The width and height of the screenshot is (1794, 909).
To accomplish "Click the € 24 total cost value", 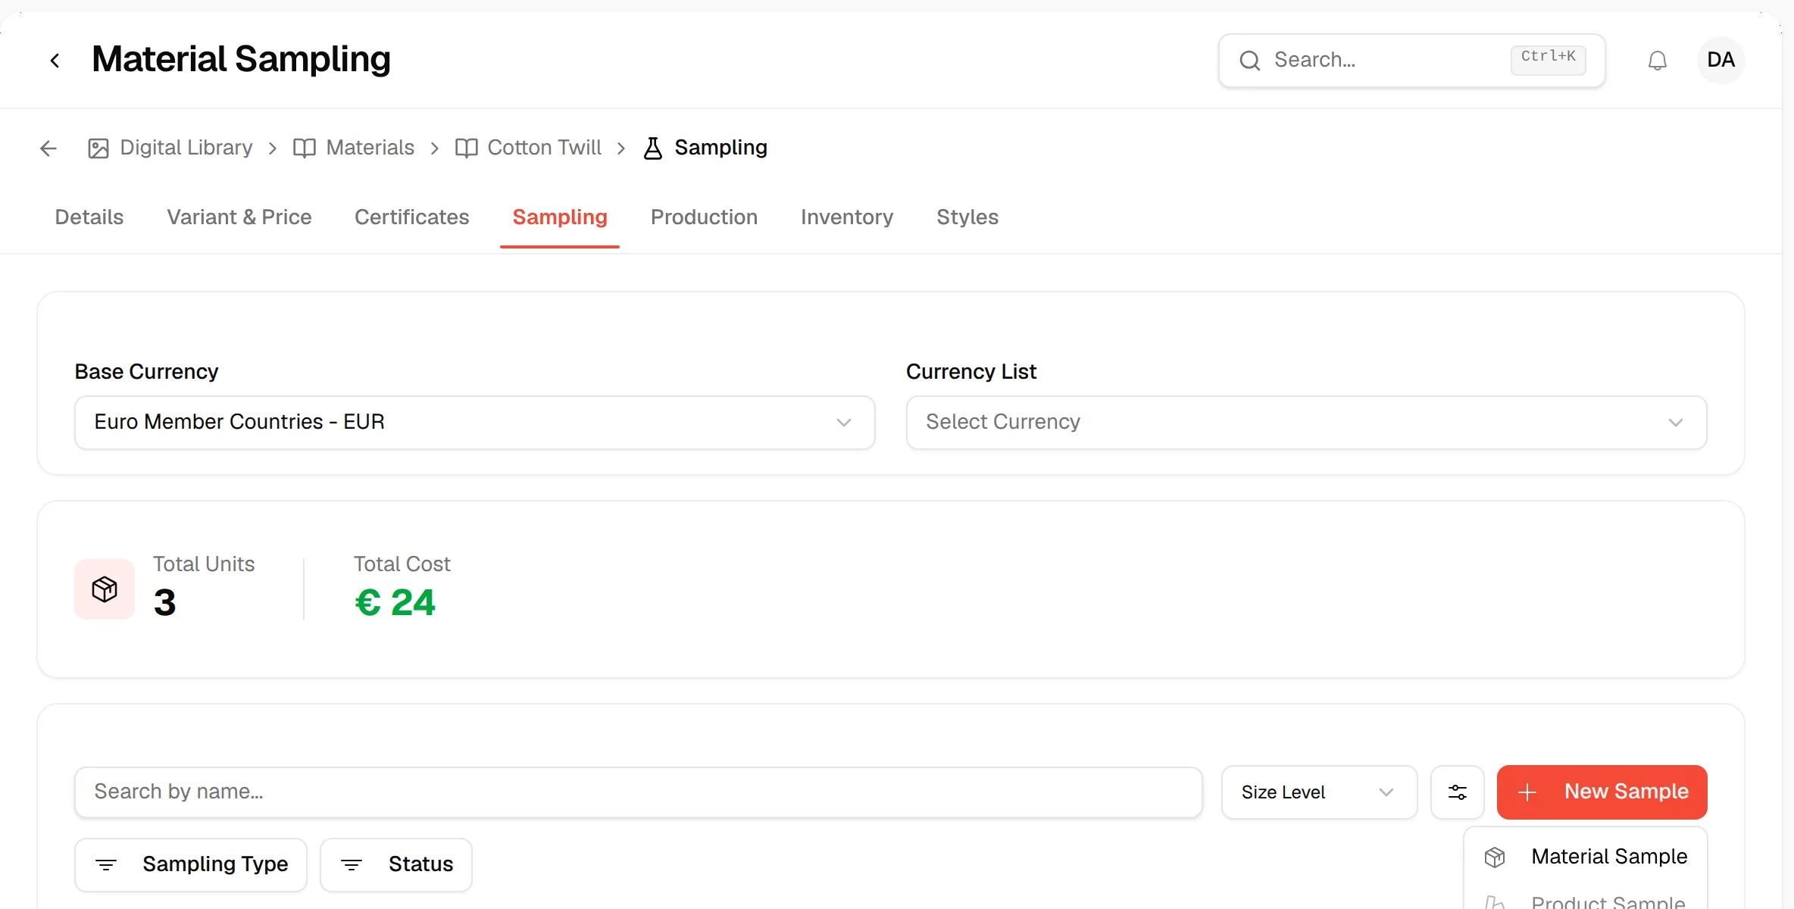I will point(395,603).
